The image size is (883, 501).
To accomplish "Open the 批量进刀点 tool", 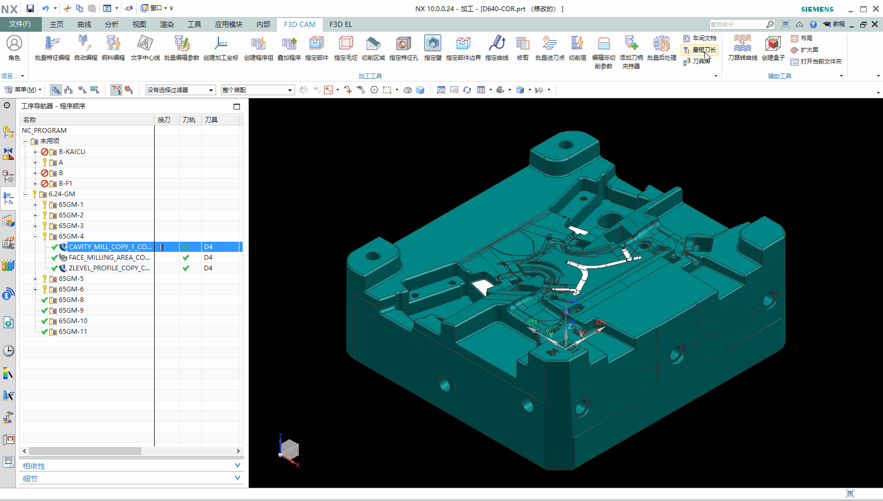I will (550, 48).
